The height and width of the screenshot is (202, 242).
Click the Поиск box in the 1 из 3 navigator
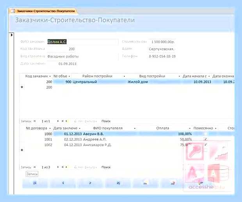[x=106, y=167]
